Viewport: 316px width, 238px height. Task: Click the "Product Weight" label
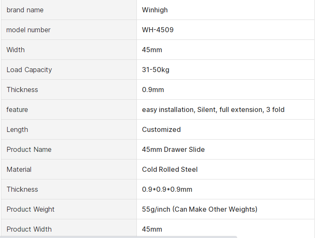30,209
